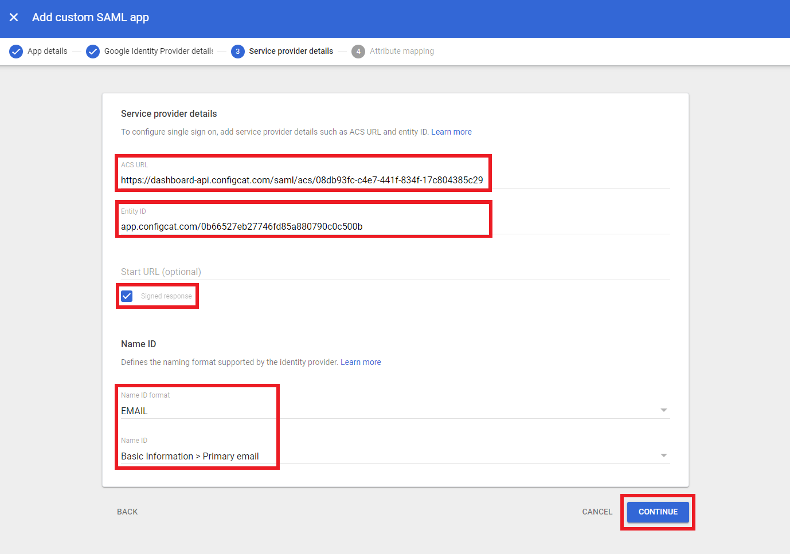Open the Learn more link about ACS URL
Image resolution: width=790 pixels, height=554 pixels.
[451, 132]
